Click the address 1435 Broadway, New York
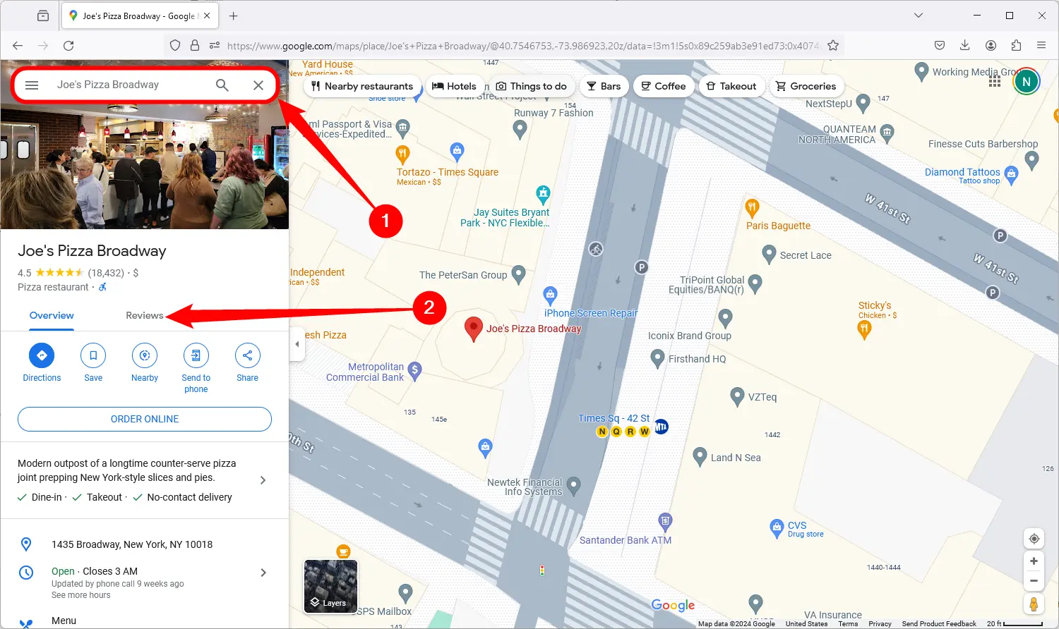The height and width of the screenshot is (629, 1059). point(132,544)
